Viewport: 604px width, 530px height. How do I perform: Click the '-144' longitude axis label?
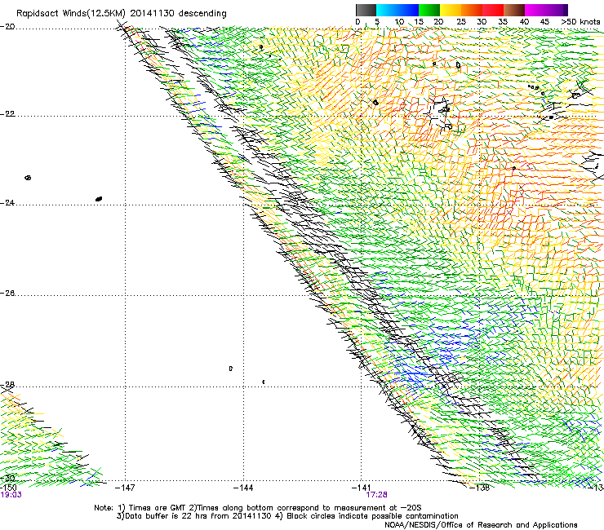[x=243, y=488]
